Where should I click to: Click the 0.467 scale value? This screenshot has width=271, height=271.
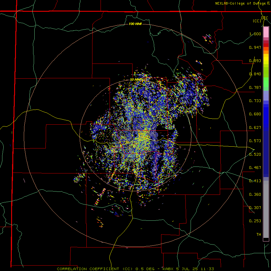(x=255, y=168)
